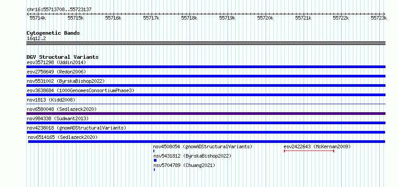Open the nsv5704789 (Chuang2021) label
This screenshot has height=187, width=398.
point(184,165)
